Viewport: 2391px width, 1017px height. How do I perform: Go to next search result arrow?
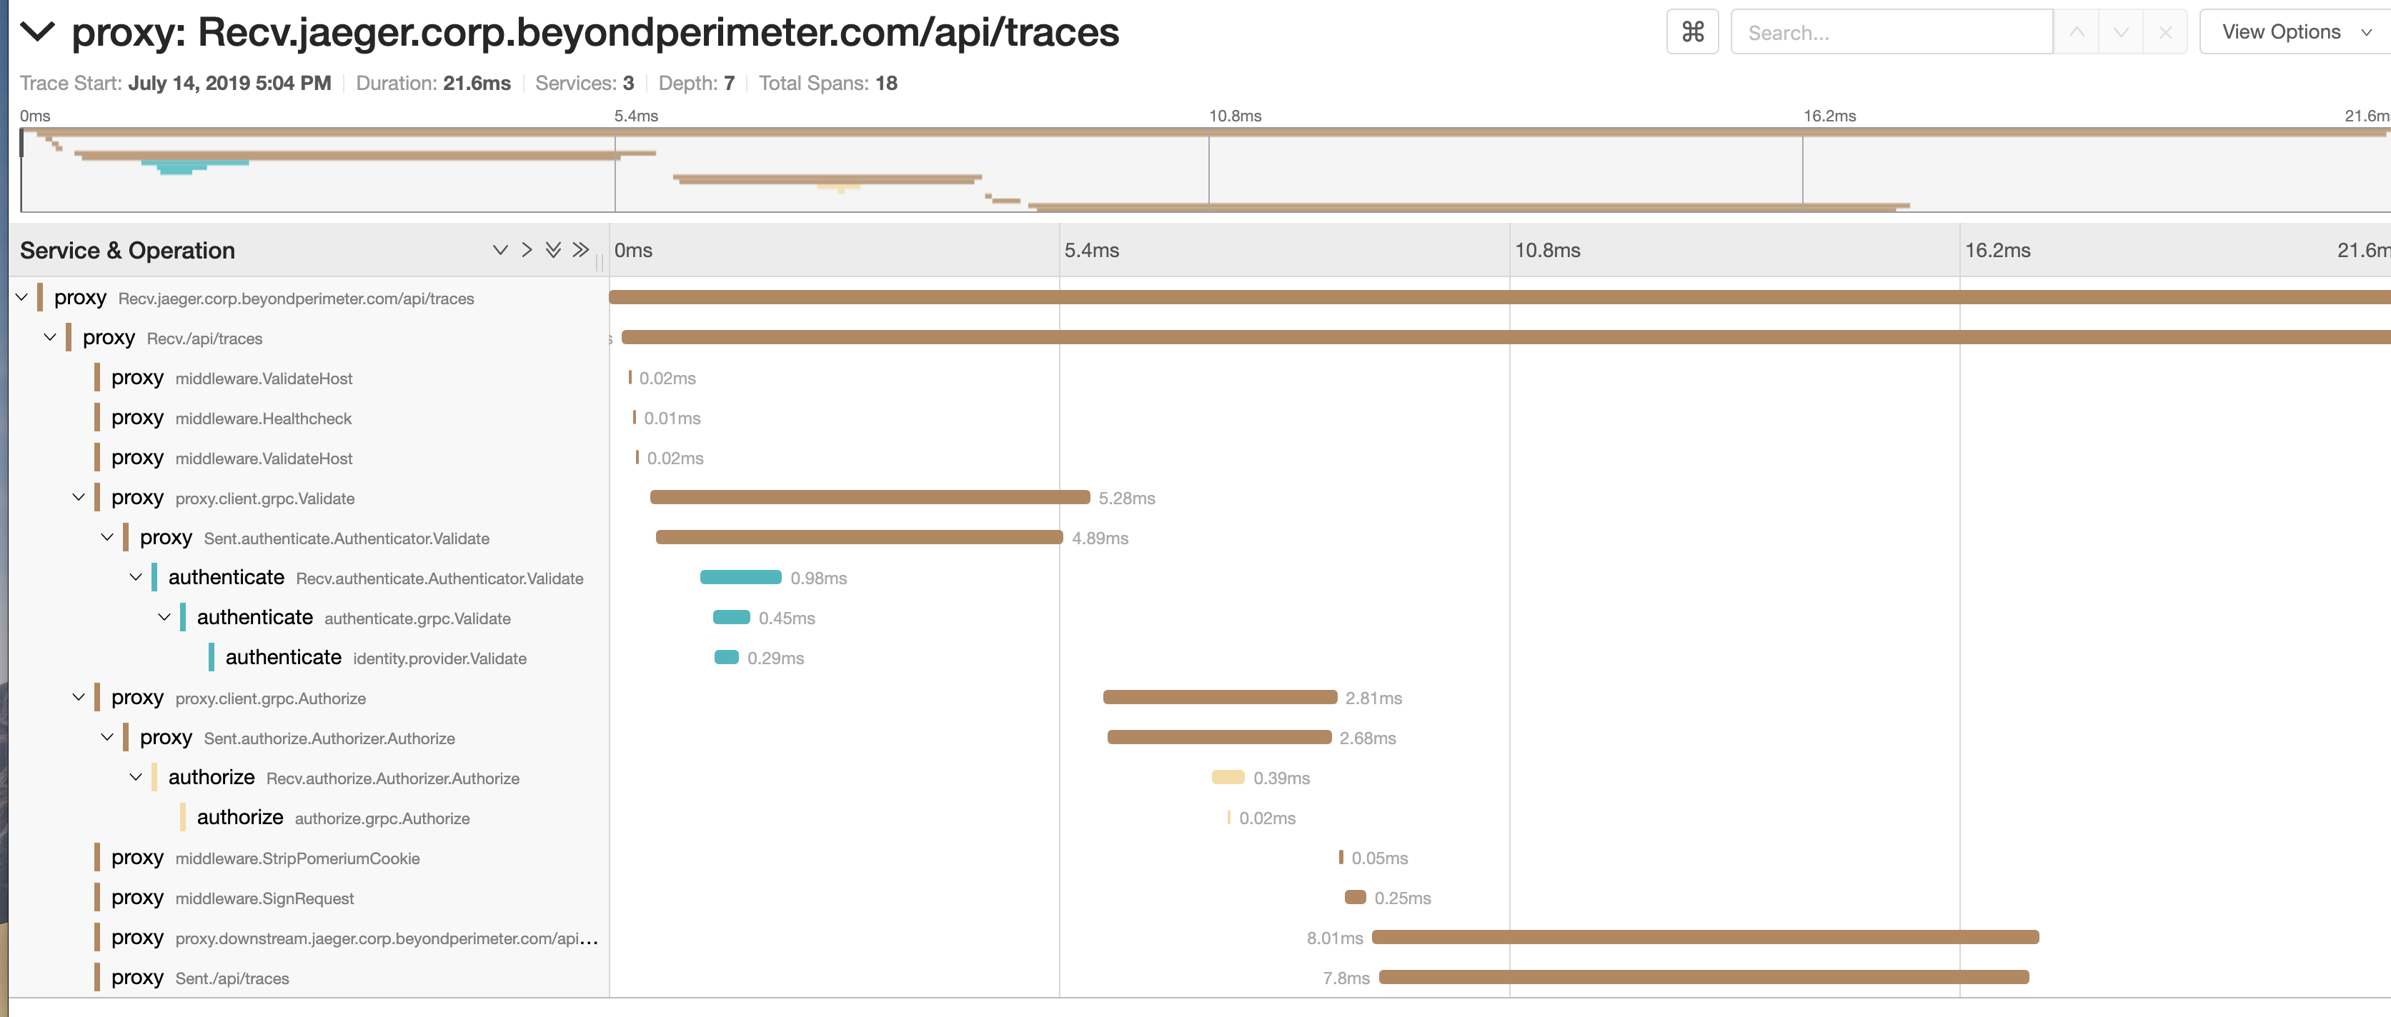point(2121,32)
